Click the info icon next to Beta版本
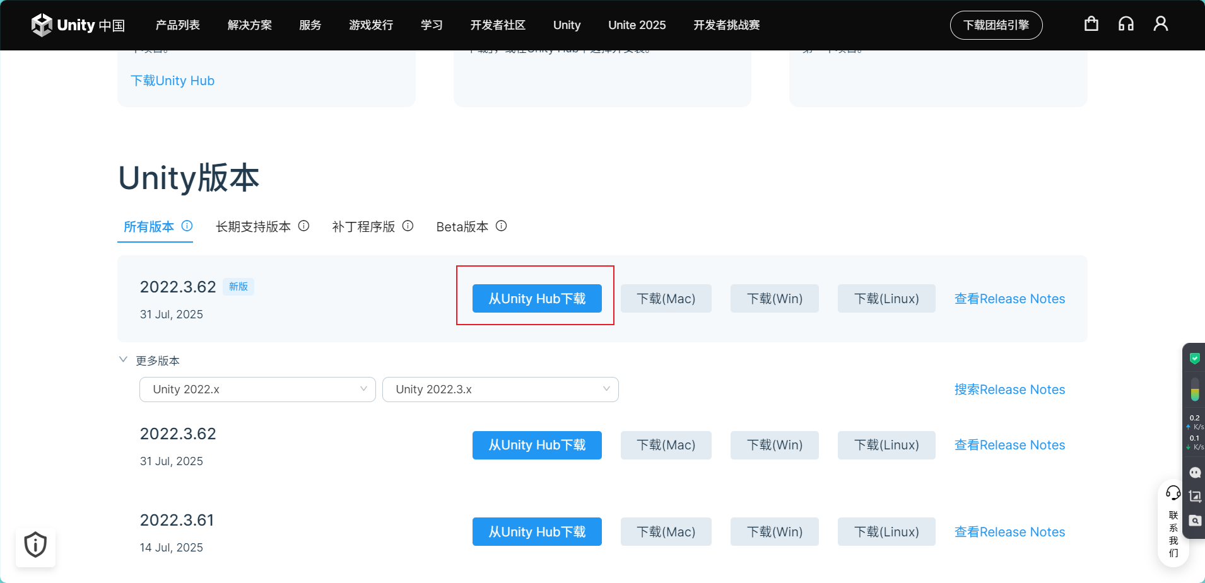Viewport: 1205px width, 583px height. pos(501,226)
